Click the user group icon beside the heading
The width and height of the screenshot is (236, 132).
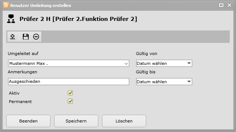click(11, 19)
